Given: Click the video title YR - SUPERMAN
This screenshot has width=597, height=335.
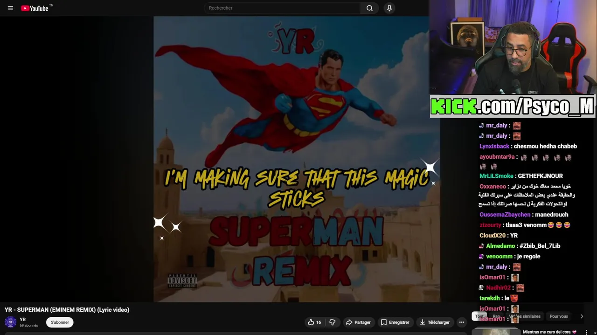Looking at the screenshot, I should point(67,310).
